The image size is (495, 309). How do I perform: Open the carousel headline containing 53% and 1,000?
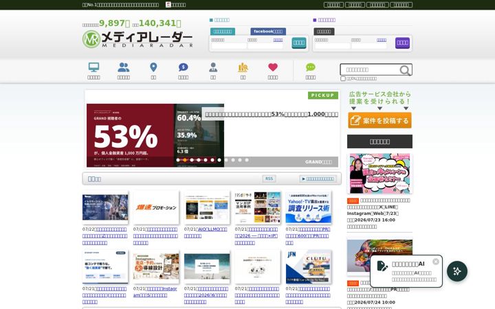coord(272,114)
